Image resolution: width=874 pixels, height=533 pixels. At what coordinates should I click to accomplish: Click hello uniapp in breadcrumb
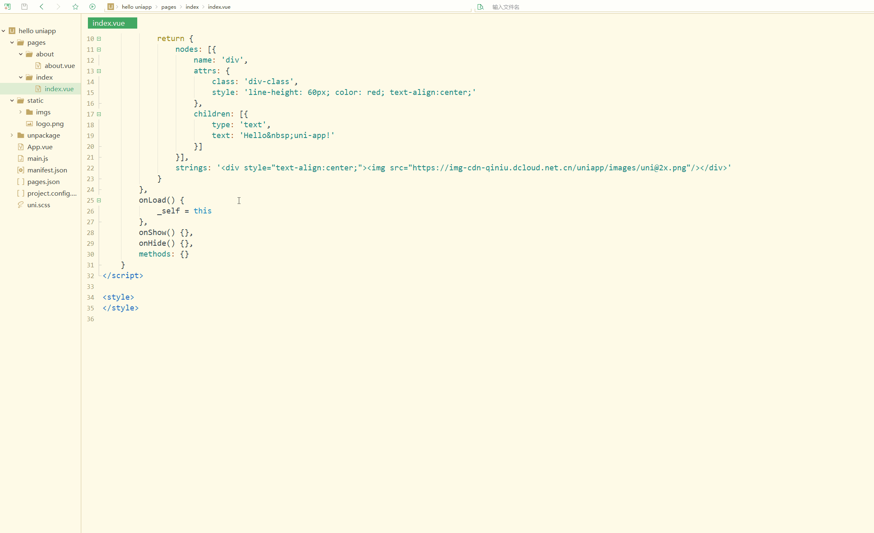click(x=137, y=7)
